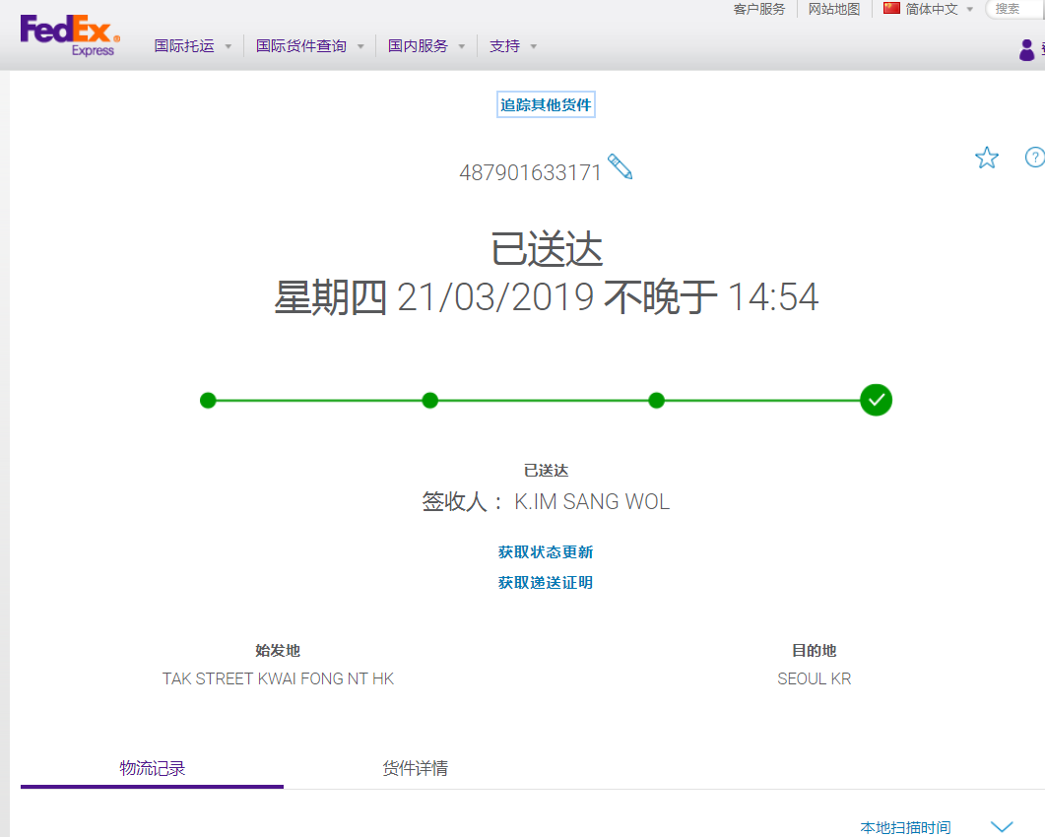The height and width of the screenshot is (837, 1045).
Task: Open the 支持 dropdown menu
Action: [x=513, y=46]
